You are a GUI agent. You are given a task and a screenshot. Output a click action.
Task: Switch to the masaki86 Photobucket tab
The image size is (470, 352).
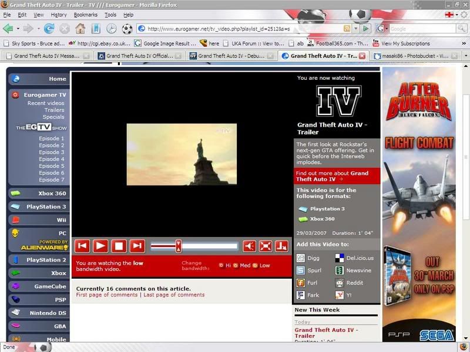coord(415,56)
